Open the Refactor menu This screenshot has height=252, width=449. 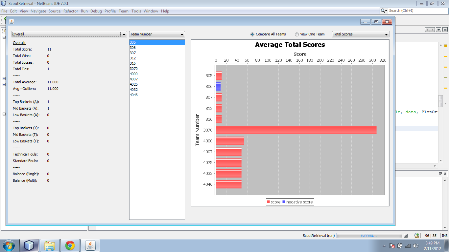[71, 11]
